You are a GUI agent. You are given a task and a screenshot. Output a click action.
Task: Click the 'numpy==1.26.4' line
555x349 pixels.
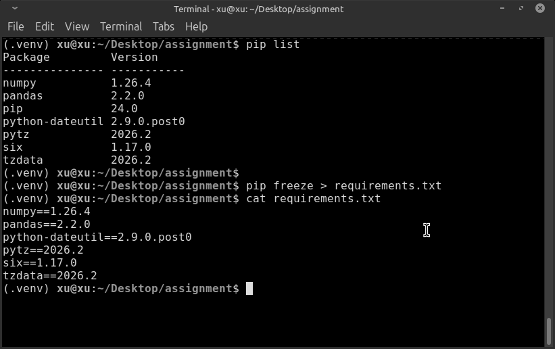[47, 212]
